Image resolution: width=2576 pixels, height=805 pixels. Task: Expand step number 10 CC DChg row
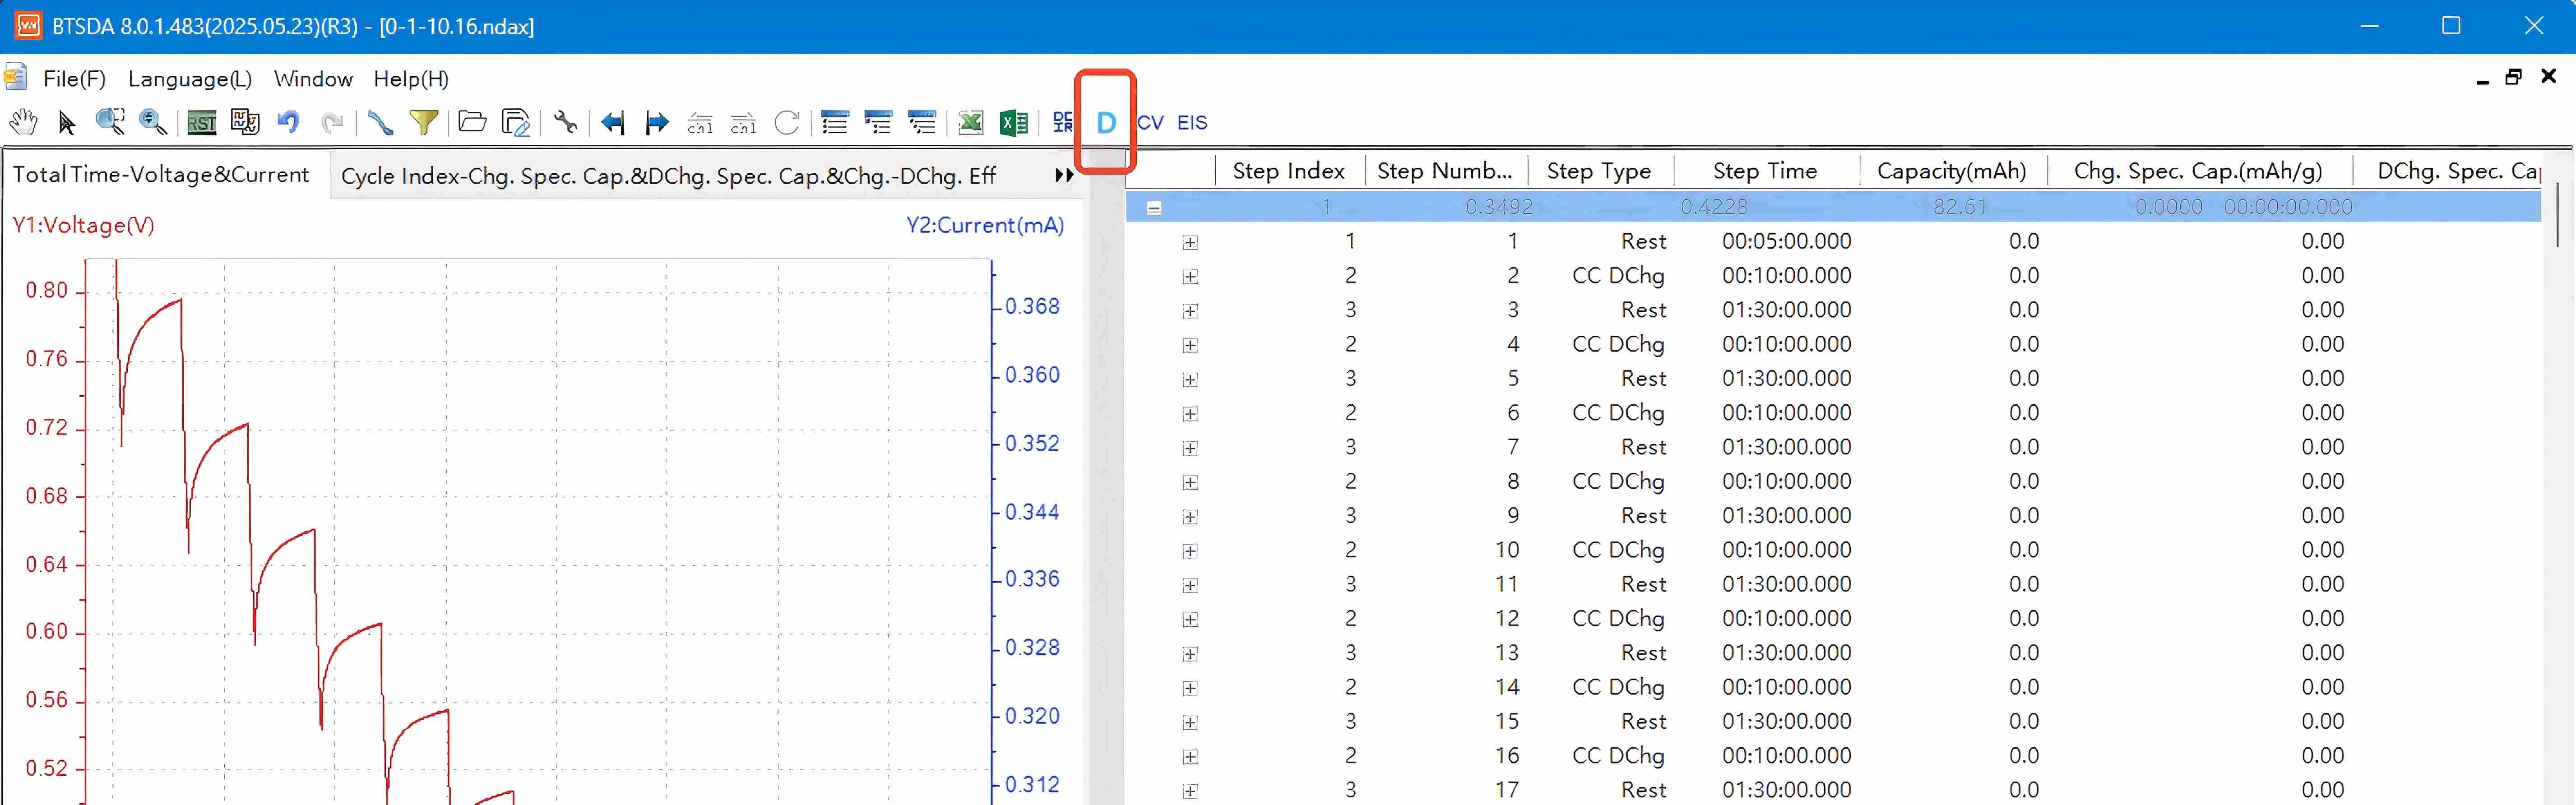(x=1190, y=551)
